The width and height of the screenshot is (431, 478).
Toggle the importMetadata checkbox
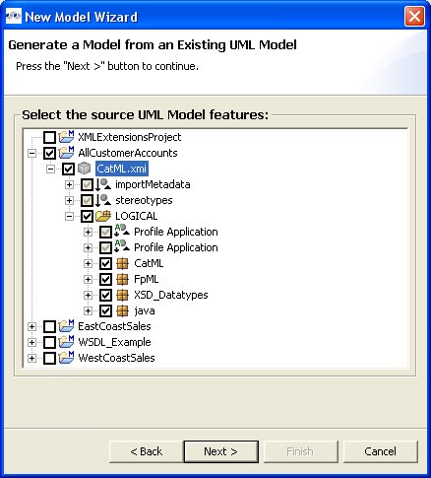pos(87,184)
